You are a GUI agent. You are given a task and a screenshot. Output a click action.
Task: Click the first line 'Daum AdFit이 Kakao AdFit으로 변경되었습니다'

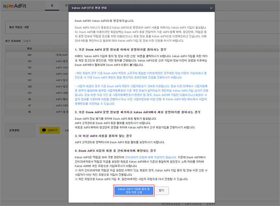(x=104, y=21)
